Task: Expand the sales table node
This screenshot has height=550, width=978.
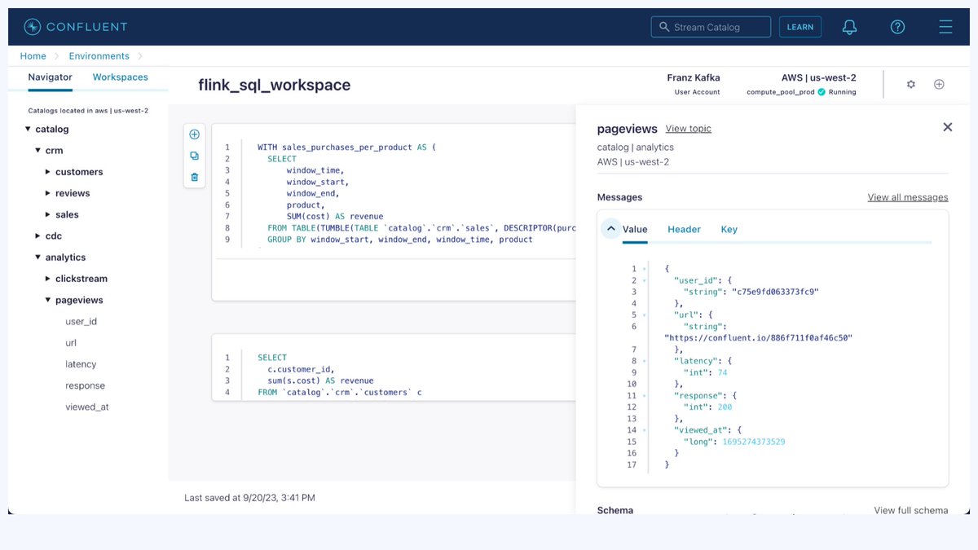Action: (48, 214)
